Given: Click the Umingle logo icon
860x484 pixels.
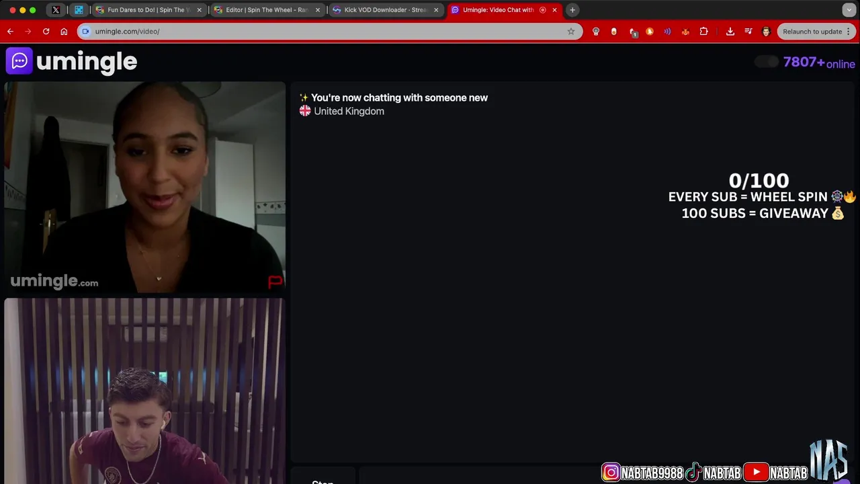Looking at the screenshot, I should tap(19, 61).
